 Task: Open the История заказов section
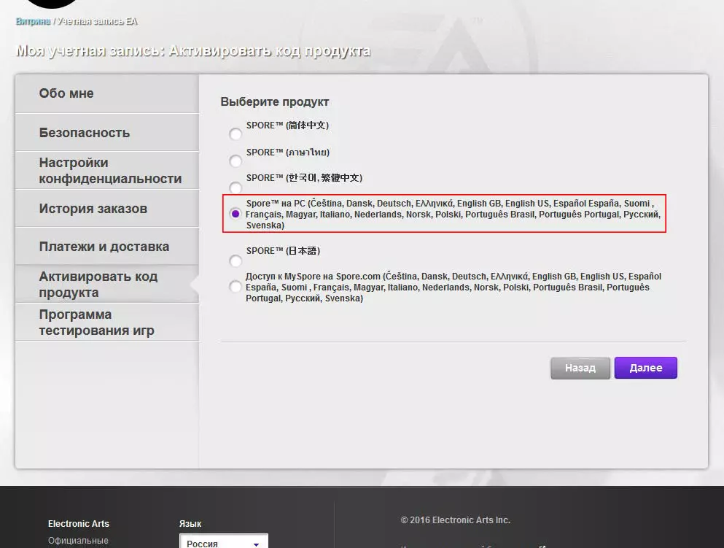(x=107, y=209)
